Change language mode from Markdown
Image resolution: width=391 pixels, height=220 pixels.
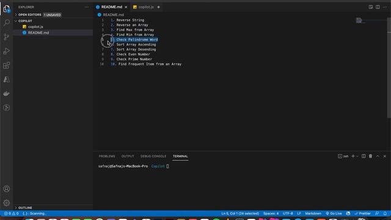pos(313,213)
